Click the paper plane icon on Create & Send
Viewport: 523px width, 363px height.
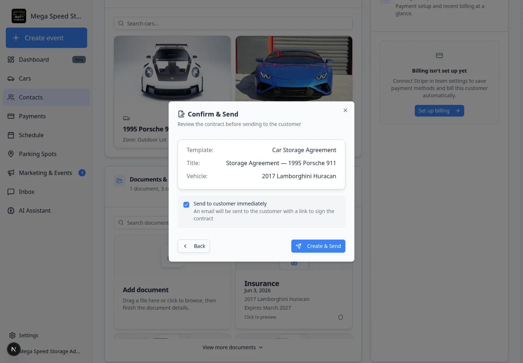(299, 246)
